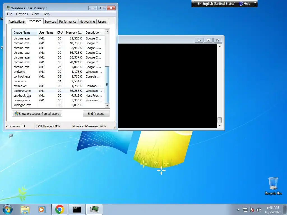This screenshot has width=287, height=215.
Task: Click the End Process button
Action: pyautogui.click(x=96, y=114)
